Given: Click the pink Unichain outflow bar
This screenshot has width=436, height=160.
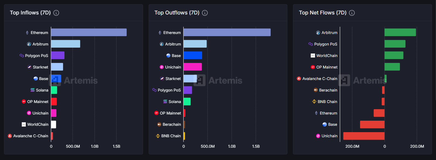Looking at the screenshot, I should point(193,67).
